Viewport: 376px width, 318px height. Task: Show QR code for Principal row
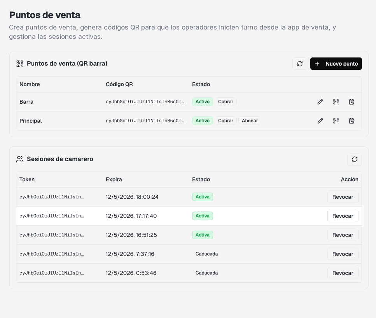click(336, 121)
